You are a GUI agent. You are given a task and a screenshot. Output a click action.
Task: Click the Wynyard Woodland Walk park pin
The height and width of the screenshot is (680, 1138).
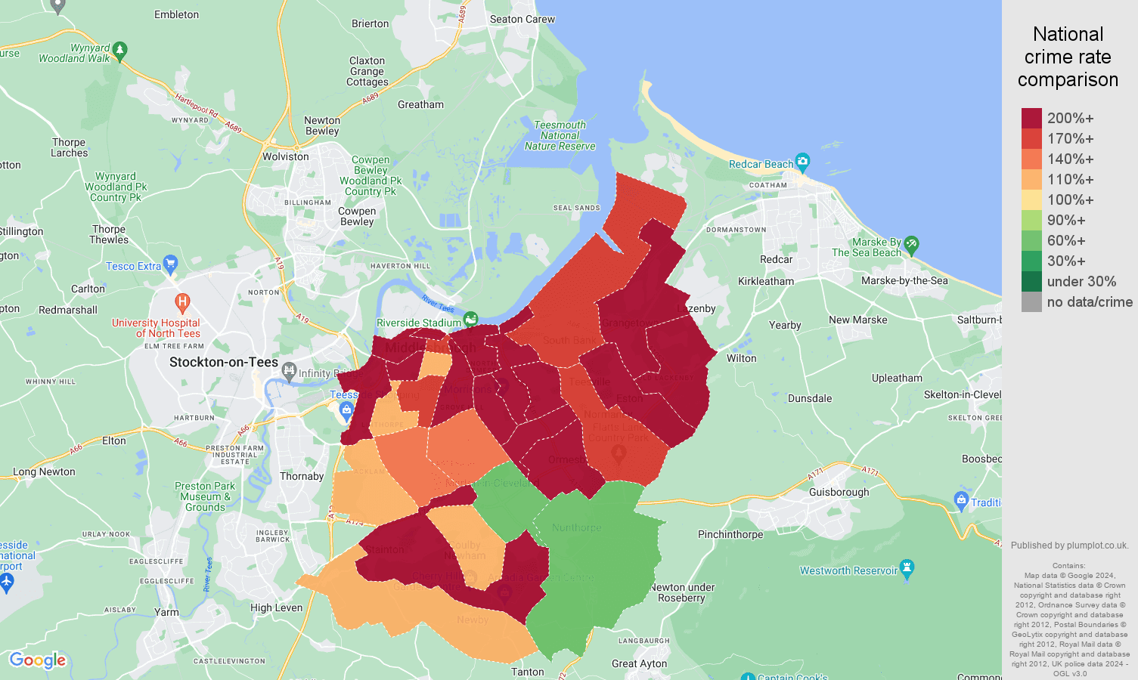tap(119, 51)
